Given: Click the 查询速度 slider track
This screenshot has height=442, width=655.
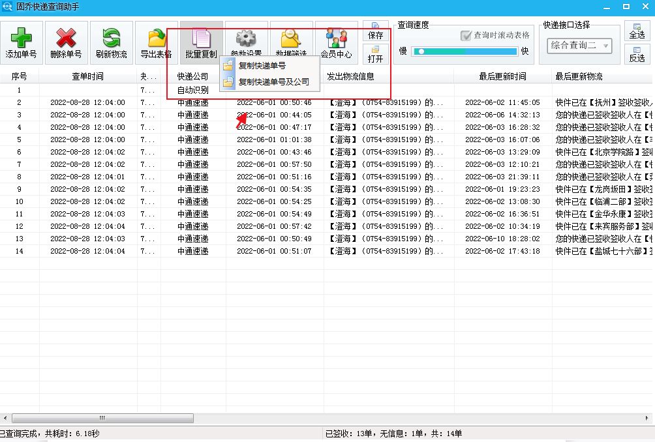Looking at the screenshot, I should [x=465, y=52].
